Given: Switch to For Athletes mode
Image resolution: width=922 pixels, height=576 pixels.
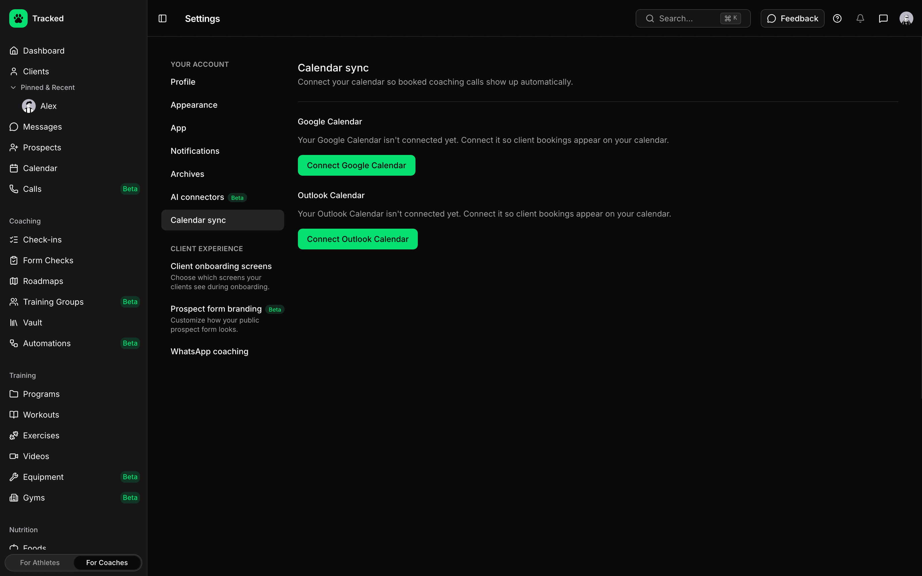Looking at the screenshot, I should pyautogui.click(x=40, y=563).
